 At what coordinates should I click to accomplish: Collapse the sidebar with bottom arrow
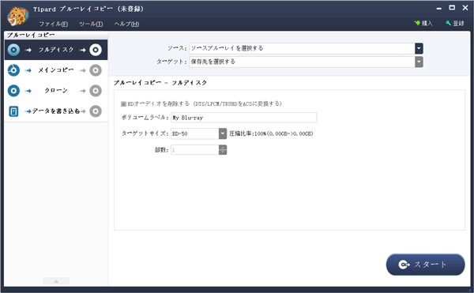pyautogui.click(x=56, y=281)
